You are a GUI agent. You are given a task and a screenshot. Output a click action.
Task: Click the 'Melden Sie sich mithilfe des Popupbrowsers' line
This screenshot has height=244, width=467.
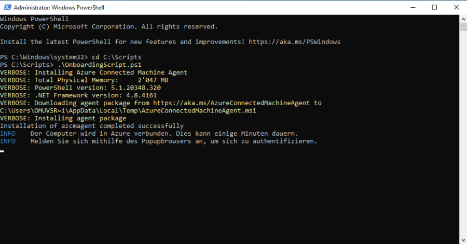158,141
